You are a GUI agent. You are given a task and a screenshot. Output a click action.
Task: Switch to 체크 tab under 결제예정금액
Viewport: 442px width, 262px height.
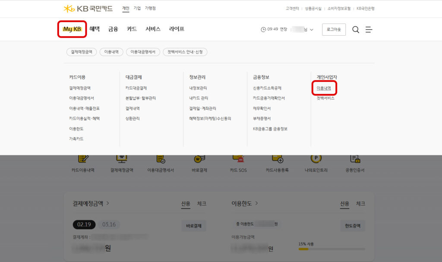(x=201, y=203)
